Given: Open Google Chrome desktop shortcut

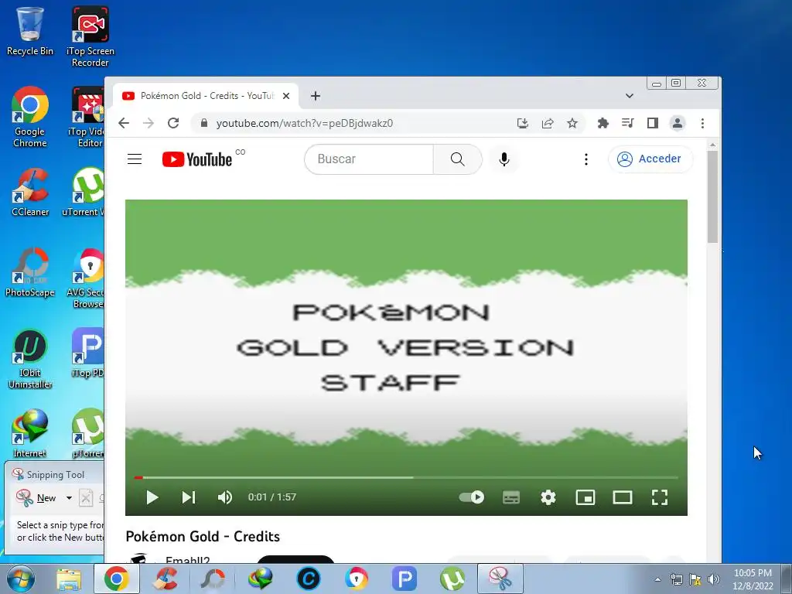Looking at the screenshot, I should tap(30, 118).
